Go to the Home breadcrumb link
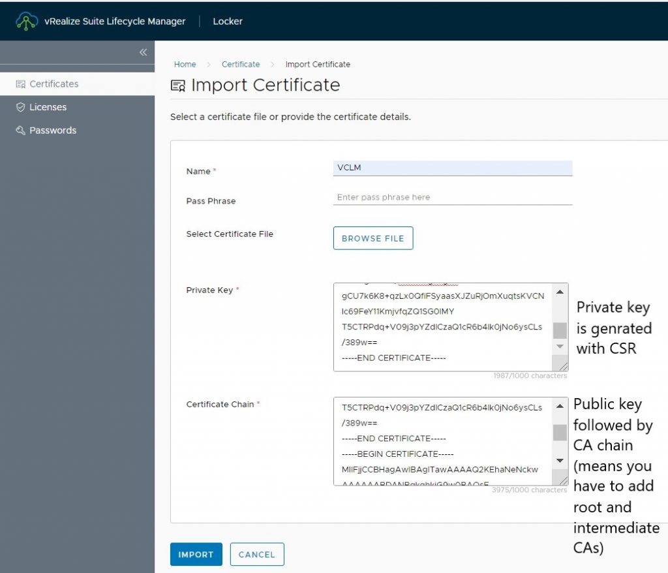Image resolution: width=668 pixels, height=573 pixels. 185,65
